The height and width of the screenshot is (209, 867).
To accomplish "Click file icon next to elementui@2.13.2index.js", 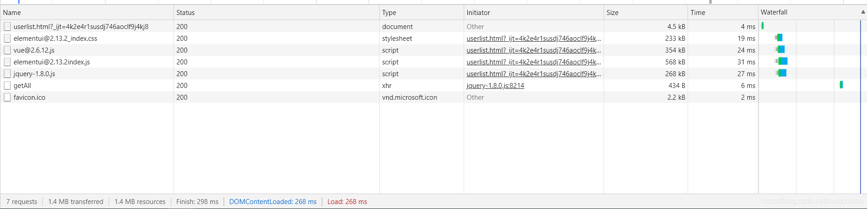I will coord(7,62).
